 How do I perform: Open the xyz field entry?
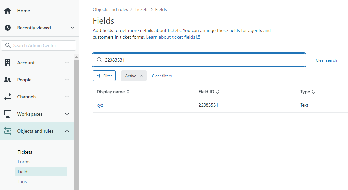coord(100,105)
